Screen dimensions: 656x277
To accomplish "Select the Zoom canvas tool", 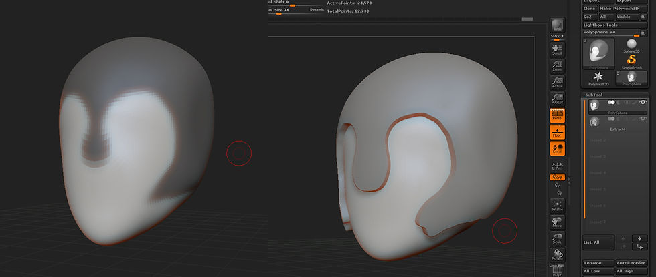I will (557, 66).
